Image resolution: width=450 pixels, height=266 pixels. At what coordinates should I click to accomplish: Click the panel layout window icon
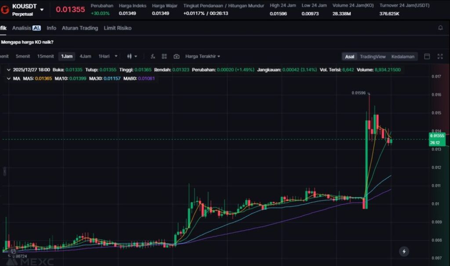click(x=427, y=57)
